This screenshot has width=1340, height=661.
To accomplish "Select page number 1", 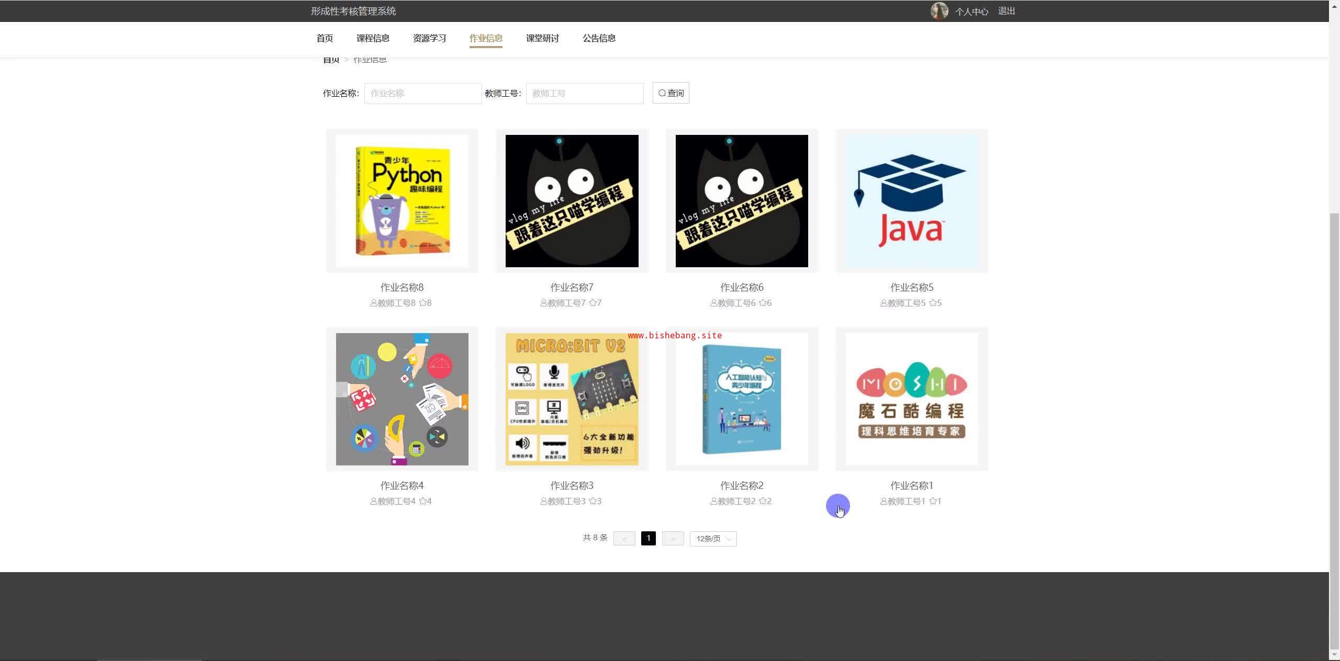I will 648,538.
